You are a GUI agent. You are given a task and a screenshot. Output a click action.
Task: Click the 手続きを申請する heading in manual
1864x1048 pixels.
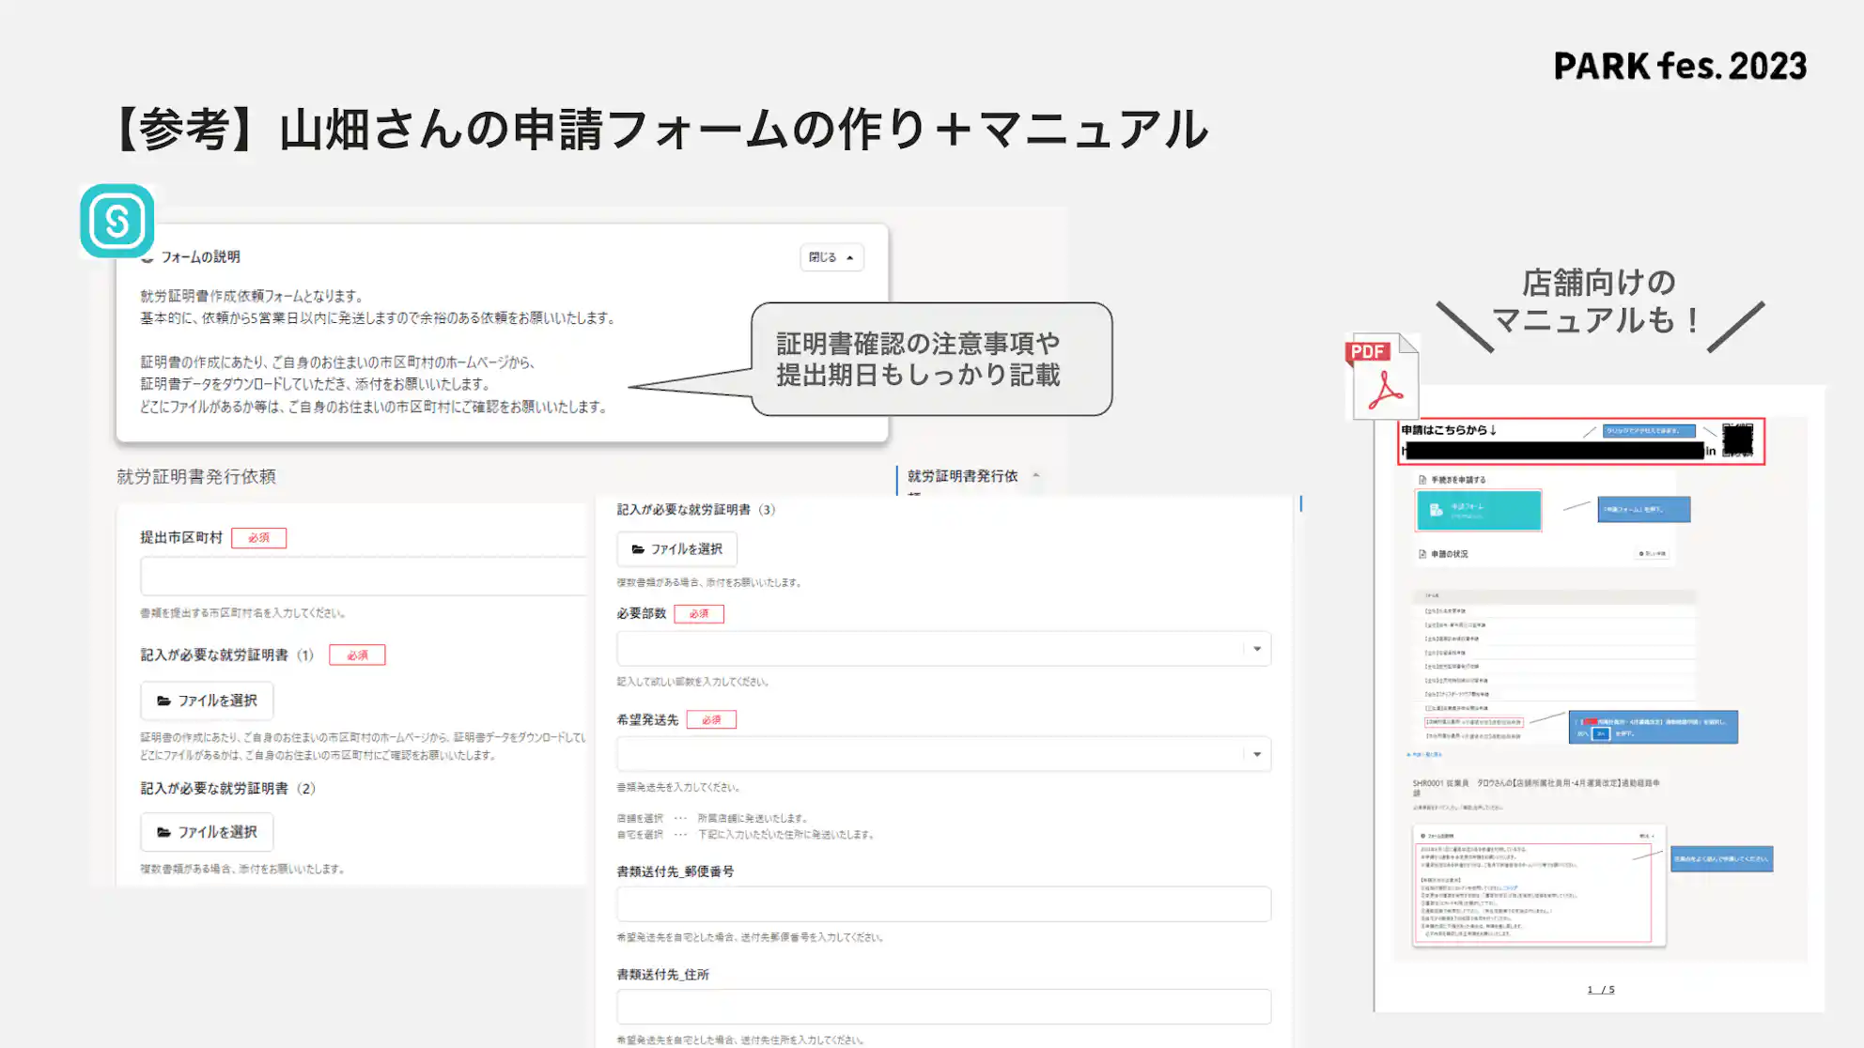pos(1458,480)
